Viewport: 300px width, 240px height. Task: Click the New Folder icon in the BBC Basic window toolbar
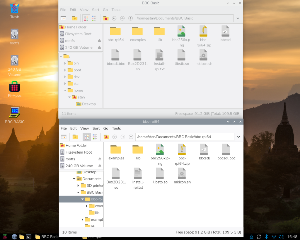pyautogui.click(x=75, y=18)
